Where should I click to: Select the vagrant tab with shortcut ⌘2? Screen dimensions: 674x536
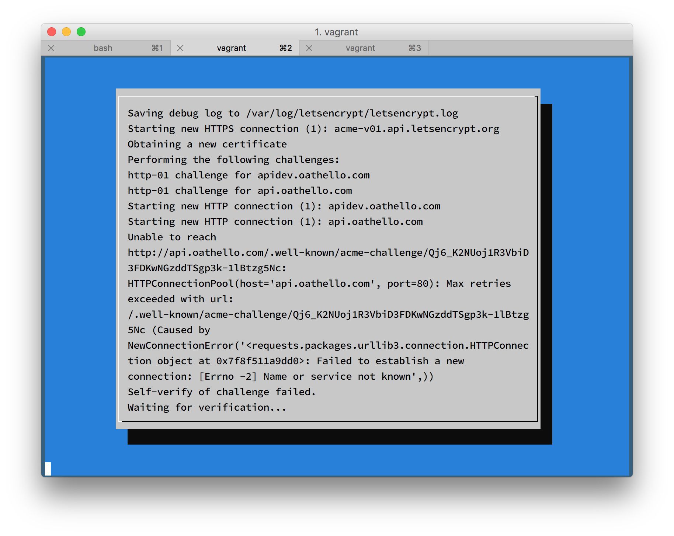pos(231,48)
